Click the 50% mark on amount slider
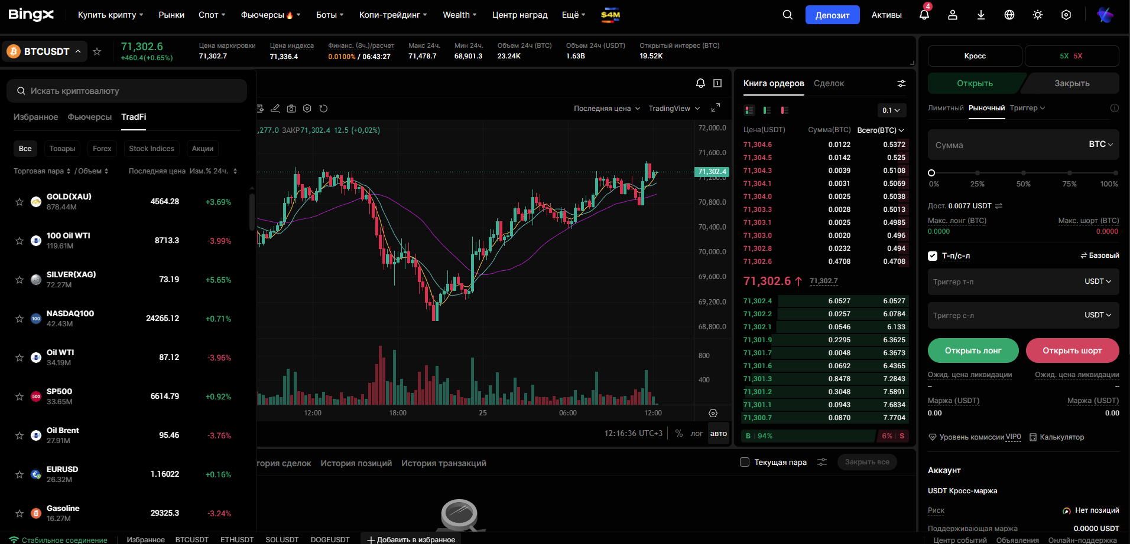The width and height of the screenshot is (1130, 544). click(1024, 173)
